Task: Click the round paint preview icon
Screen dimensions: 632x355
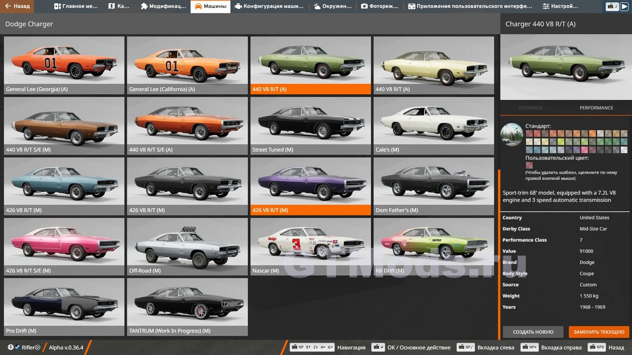Action: 512,135
